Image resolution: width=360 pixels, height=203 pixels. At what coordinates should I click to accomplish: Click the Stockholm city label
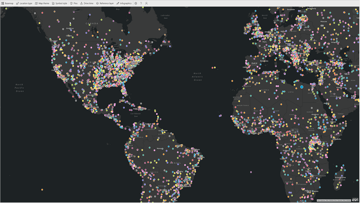291,10
